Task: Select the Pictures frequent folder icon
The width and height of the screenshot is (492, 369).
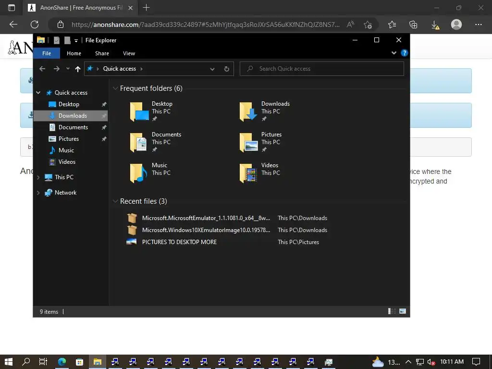Action: click(x=248, y=142)
